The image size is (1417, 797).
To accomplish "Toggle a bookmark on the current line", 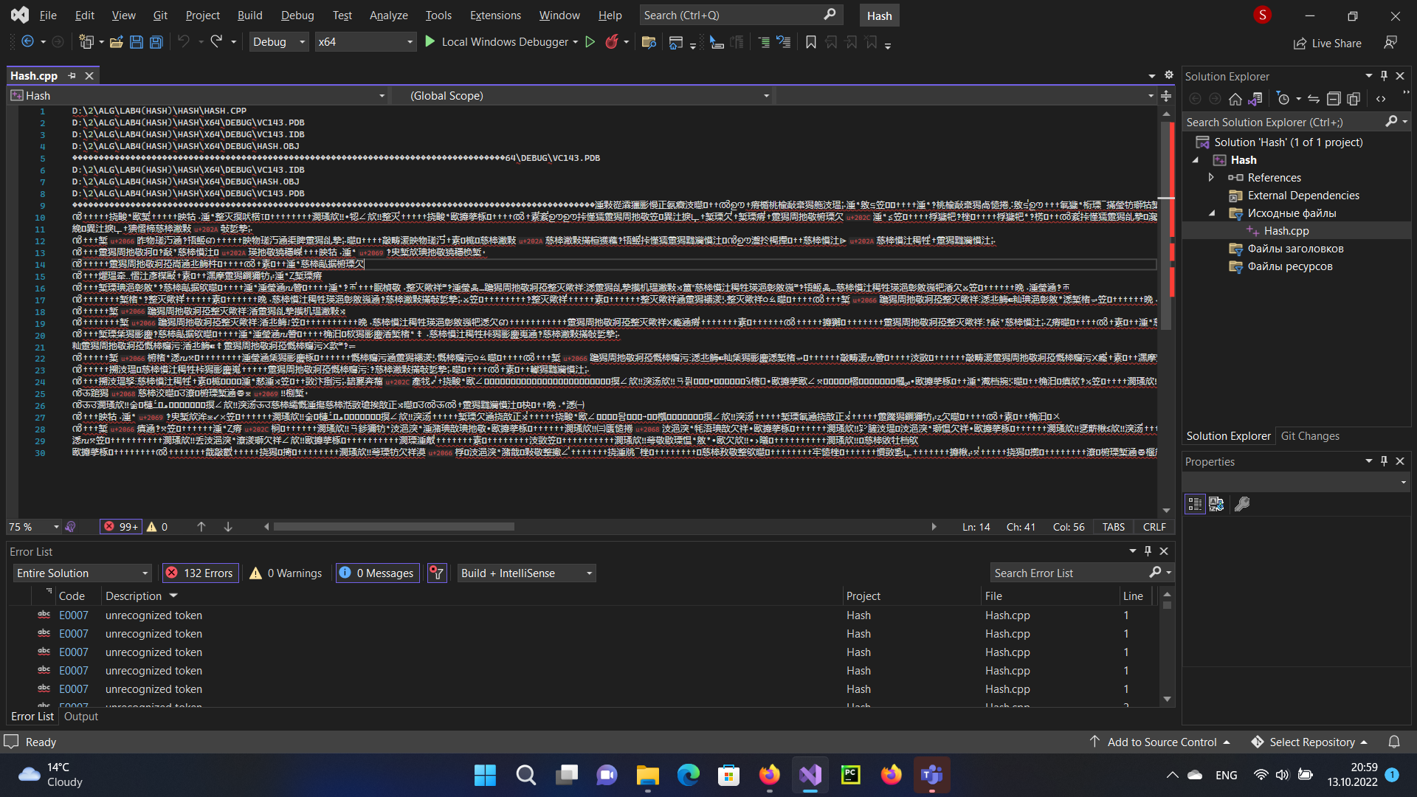I will [x=810, y=42].
